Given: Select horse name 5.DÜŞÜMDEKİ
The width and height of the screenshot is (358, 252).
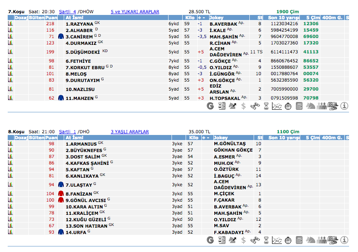Looking at the screenshot, I should 83,52.
